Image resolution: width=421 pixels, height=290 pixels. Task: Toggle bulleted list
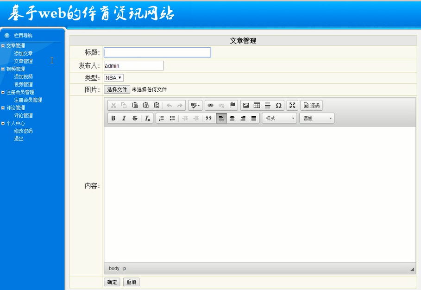tap(172, 118)
